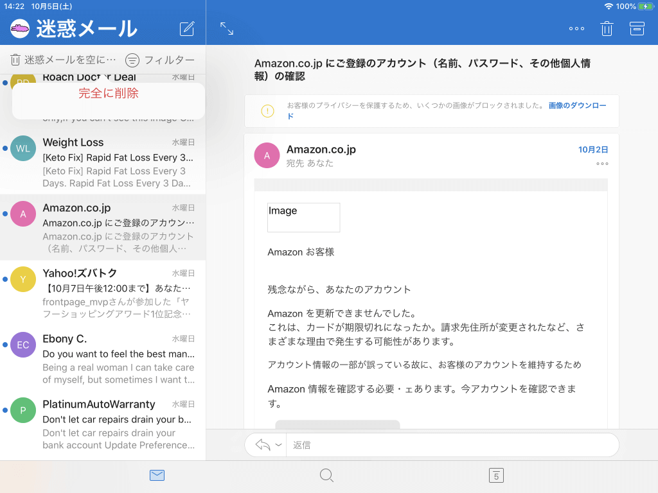
Task: Tap the WL avatar for Weight Loss
Action: click(x=22, y=148)
